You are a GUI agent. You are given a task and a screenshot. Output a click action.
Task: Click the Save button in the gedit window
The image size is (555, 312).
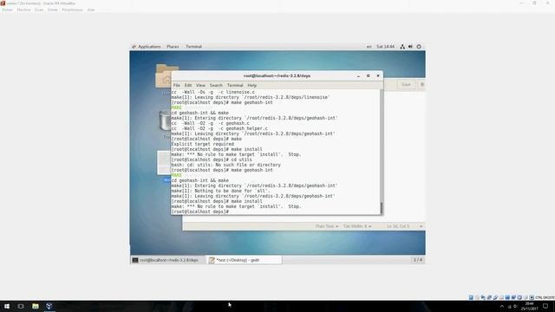(x=406, y=85)
